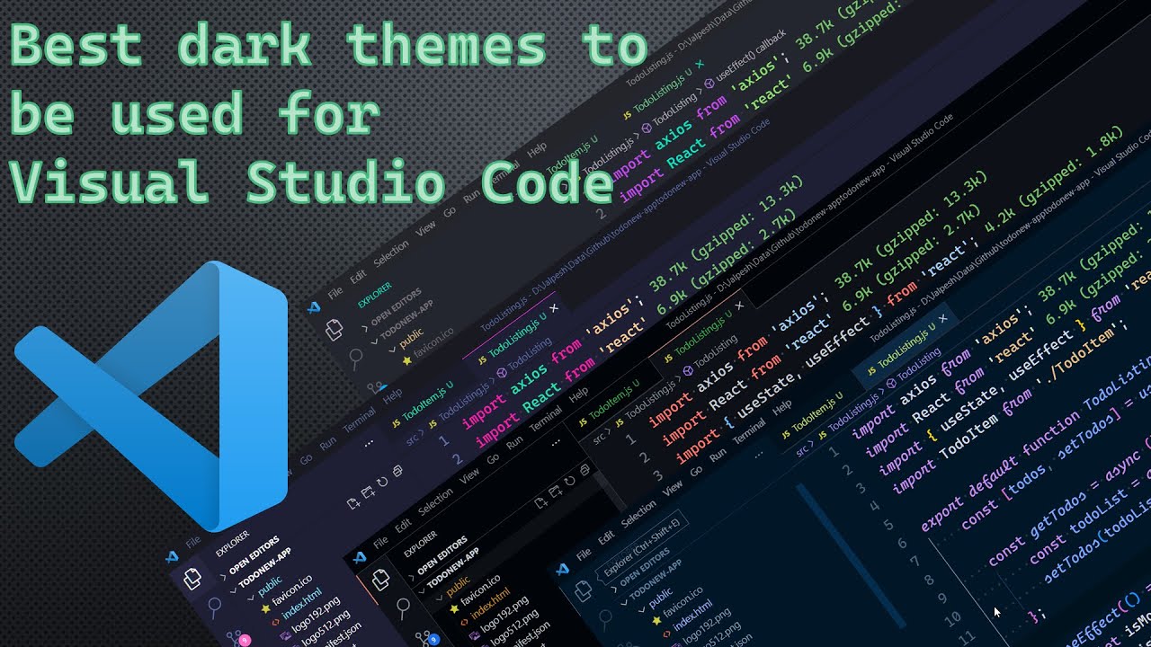Close TodoListing.js tab in navy window
The width and height of the screenshot is (1151, 647).
pos(943,318)
